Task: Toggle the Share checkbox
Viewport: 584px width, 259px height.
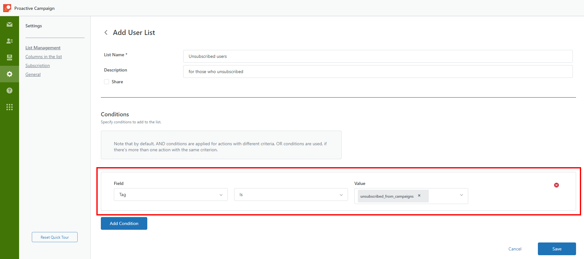Action: [x=107, y=82]
